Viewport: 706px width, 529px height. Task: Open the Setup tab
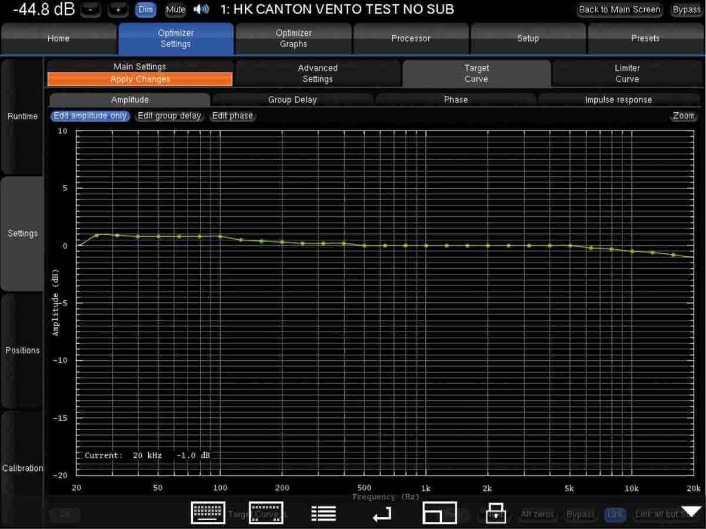point(528,39)
